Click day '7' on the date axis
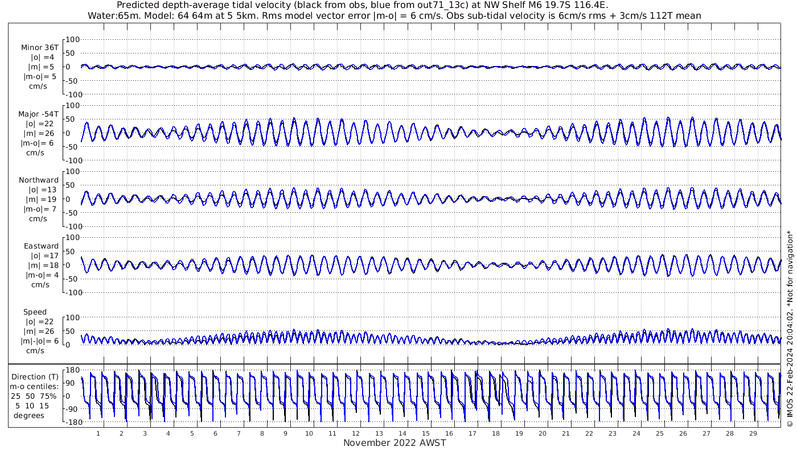The image size is (797, 455). 239,433
